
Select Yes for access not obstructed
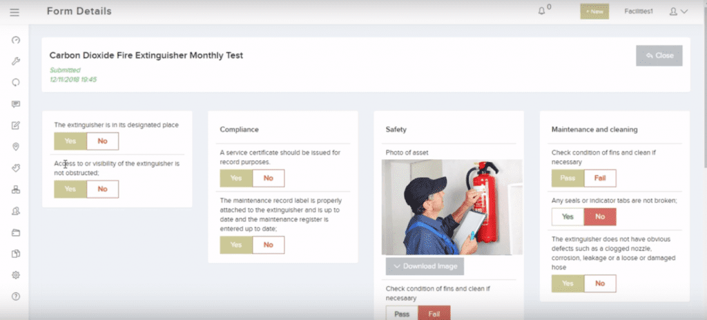pos(70,189)
